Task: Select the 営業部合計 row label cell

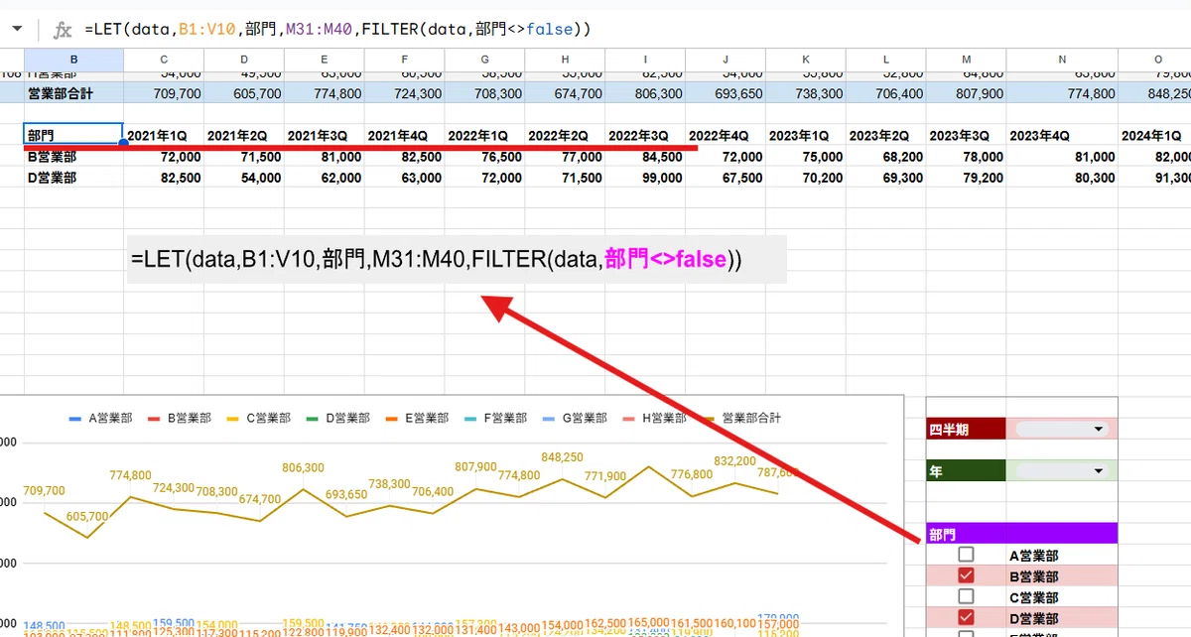Action: (x=73, y=93)
